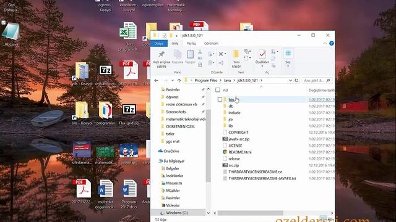Go back with the left arrow button
Viewport: 396px width, 222px height.
click(x=157, y=81)
